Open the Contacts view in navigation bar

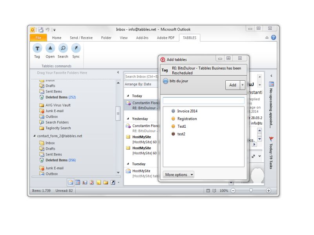coord(85,182)
